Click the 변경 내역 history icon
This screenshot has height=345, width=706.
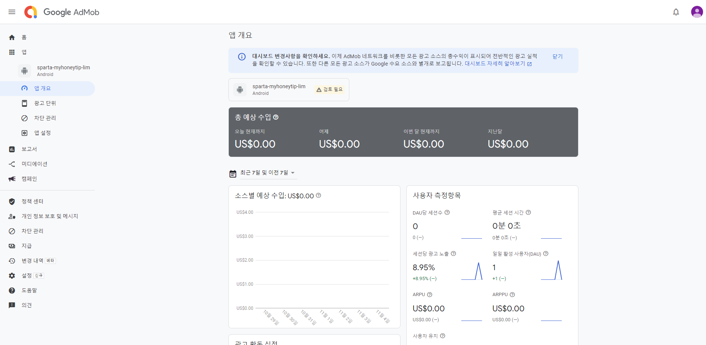coord(12,261)
